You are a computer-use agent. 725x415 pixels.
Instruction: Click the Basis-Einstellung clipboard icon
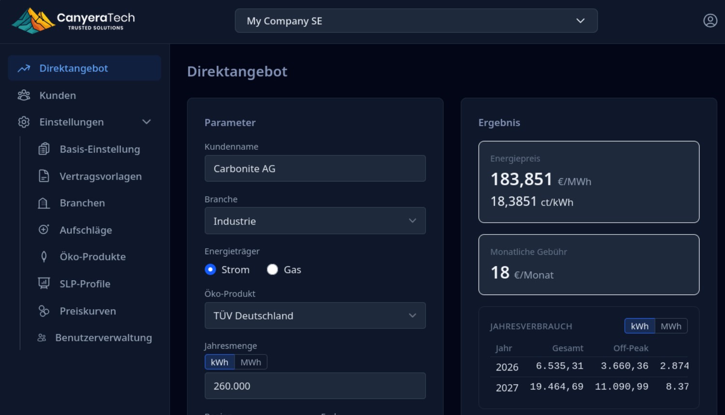44,149
